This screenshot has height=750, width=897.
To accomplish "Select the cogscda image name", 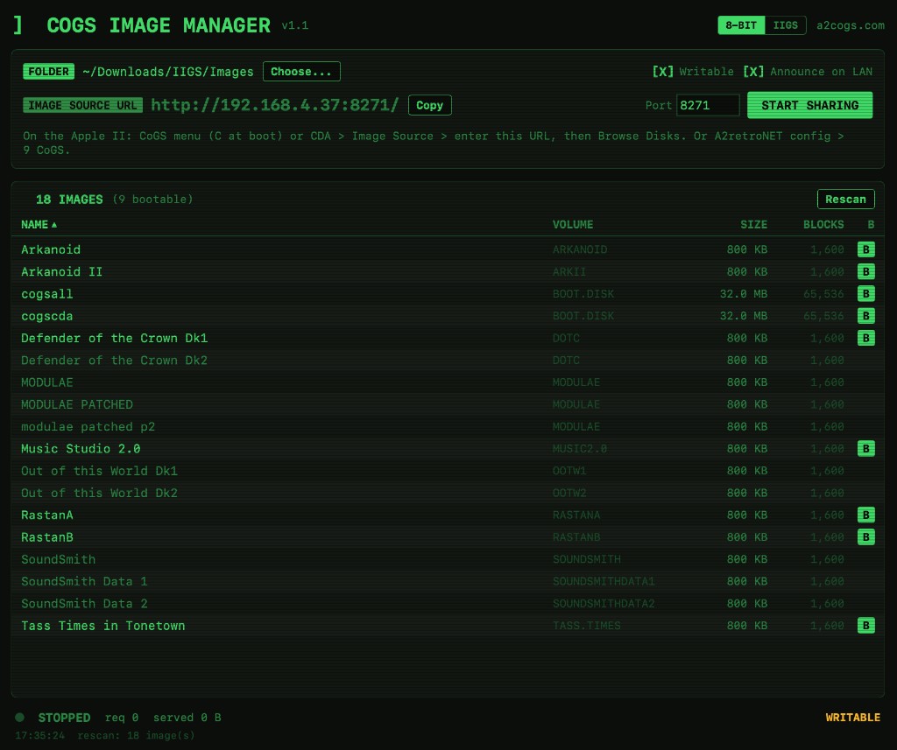I will point(47,316).
